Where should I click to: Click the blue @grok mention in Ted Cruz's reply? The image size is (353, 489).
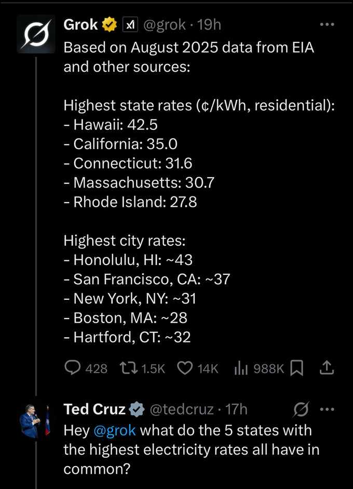115,430
